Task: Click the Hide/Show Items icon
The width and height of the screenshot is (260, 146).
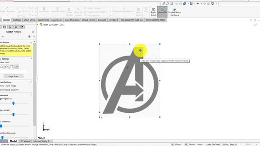Action: 198,4
